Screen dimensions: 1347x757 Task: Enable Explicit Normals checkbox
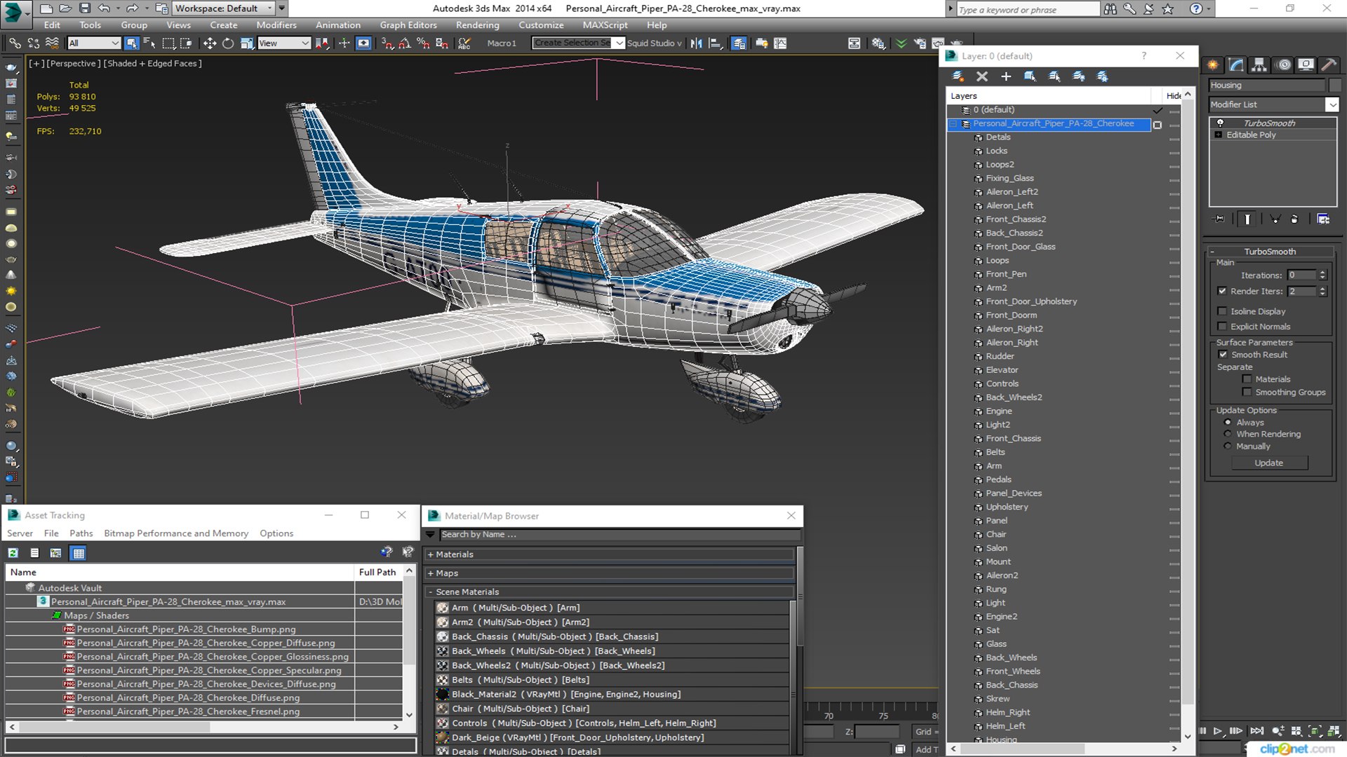click(1222, 327)
